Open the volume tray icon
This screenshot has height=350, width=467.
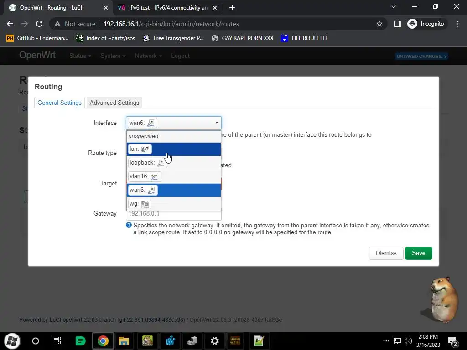408,341
